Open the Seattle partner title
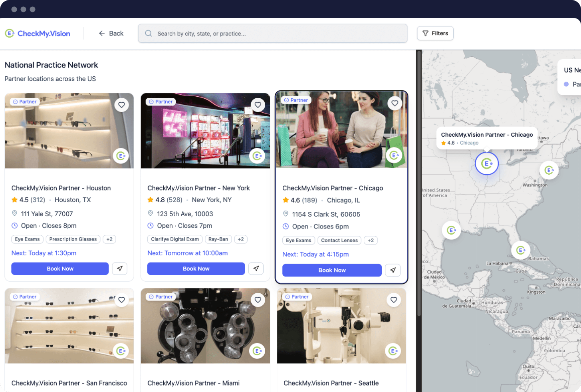The width and height of the screenshot is (581, 392). (x=331, y=383)
